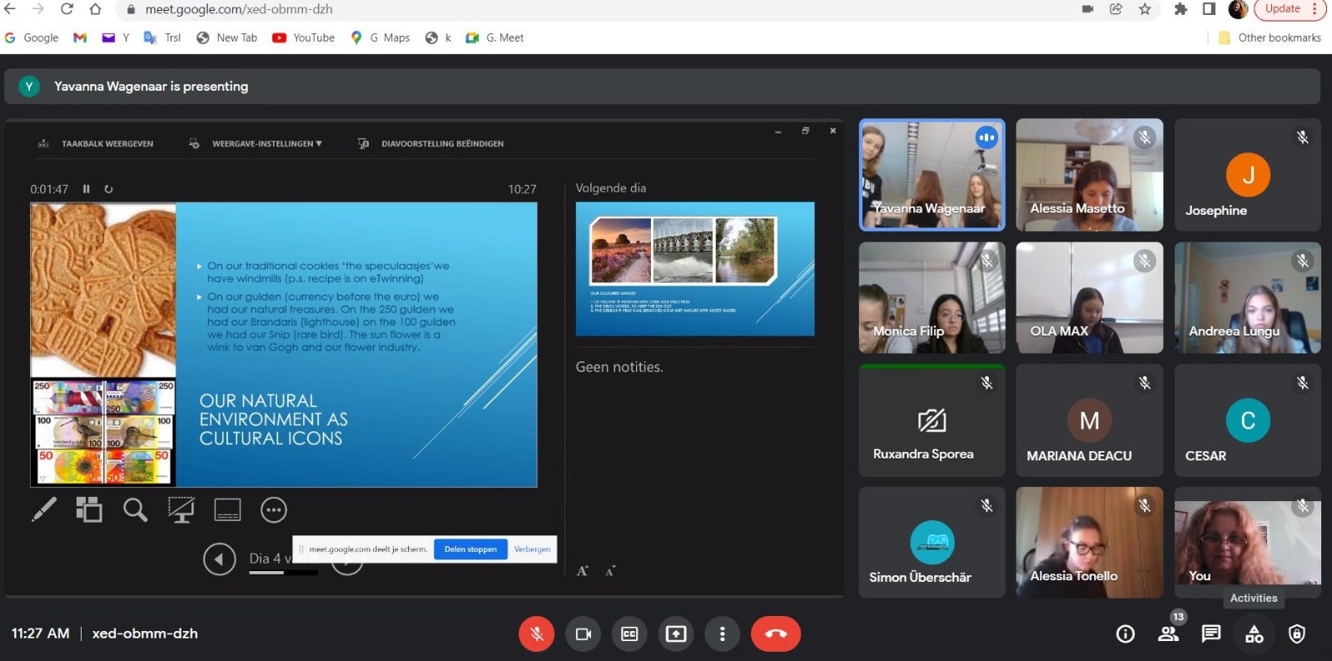Open meeting details info icon
1332x661 pixels.
click(1125, 634)
